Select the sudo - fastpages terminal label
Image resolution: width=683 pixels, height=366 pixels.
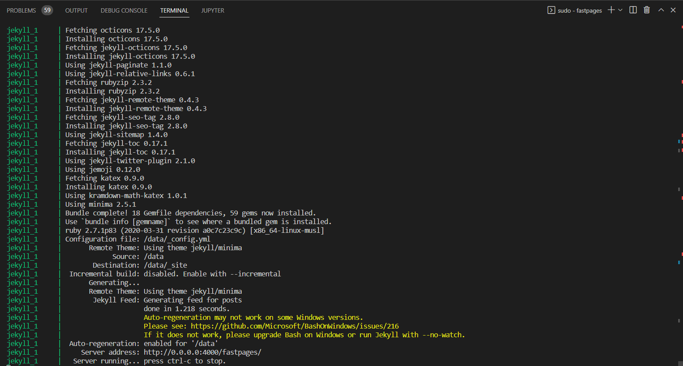coord(579,10)
